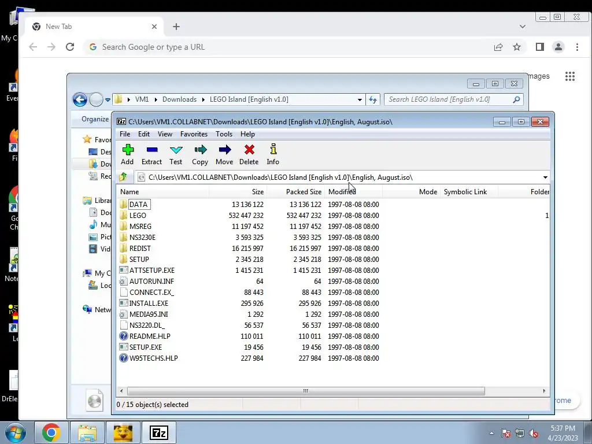This screenshot has height=444, width=592.
Task: Bookmark this tab with the star icon
Action: 516,47
